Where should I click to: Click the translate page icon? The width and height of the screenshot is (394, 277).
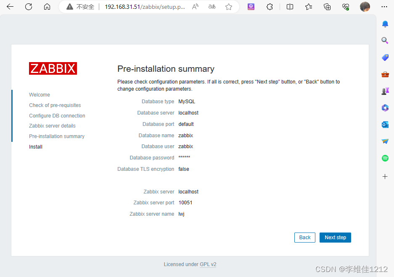[x=212, y=7]
